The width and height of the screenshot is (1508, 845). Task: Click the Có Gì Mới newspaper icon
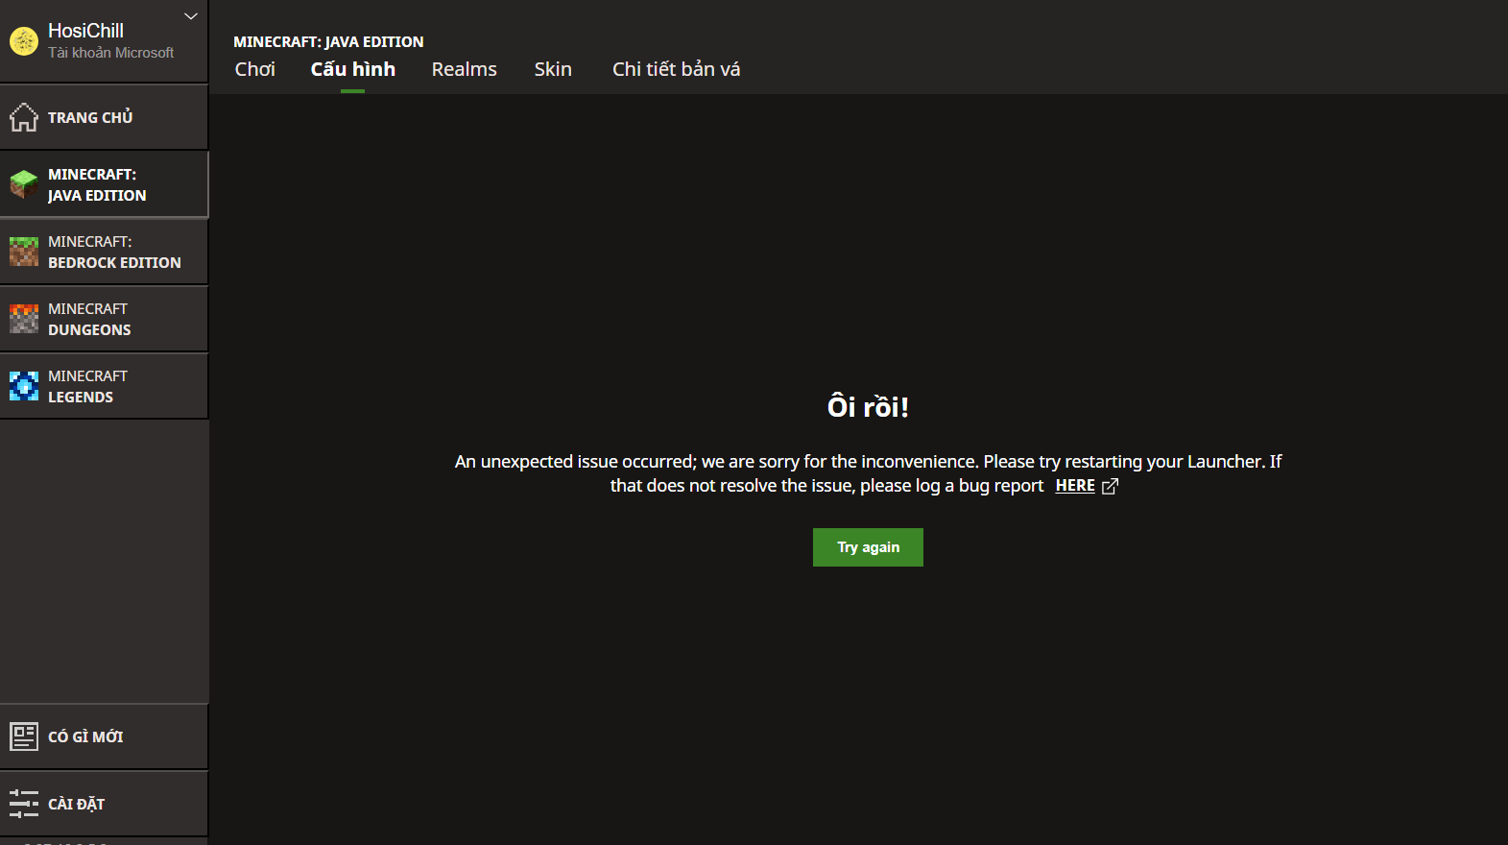pyautogui.click(x=24, y=736)
